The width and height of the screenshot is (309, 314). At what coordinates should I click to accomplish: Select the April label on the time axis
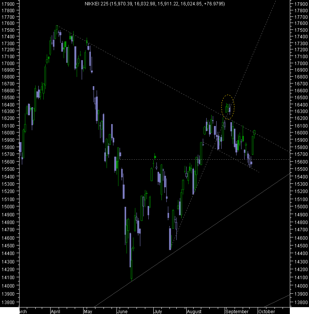[x=55, y=311]
